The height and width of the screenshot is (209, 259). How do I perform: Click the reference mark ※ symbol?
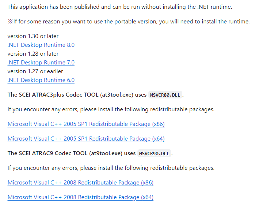10,22
